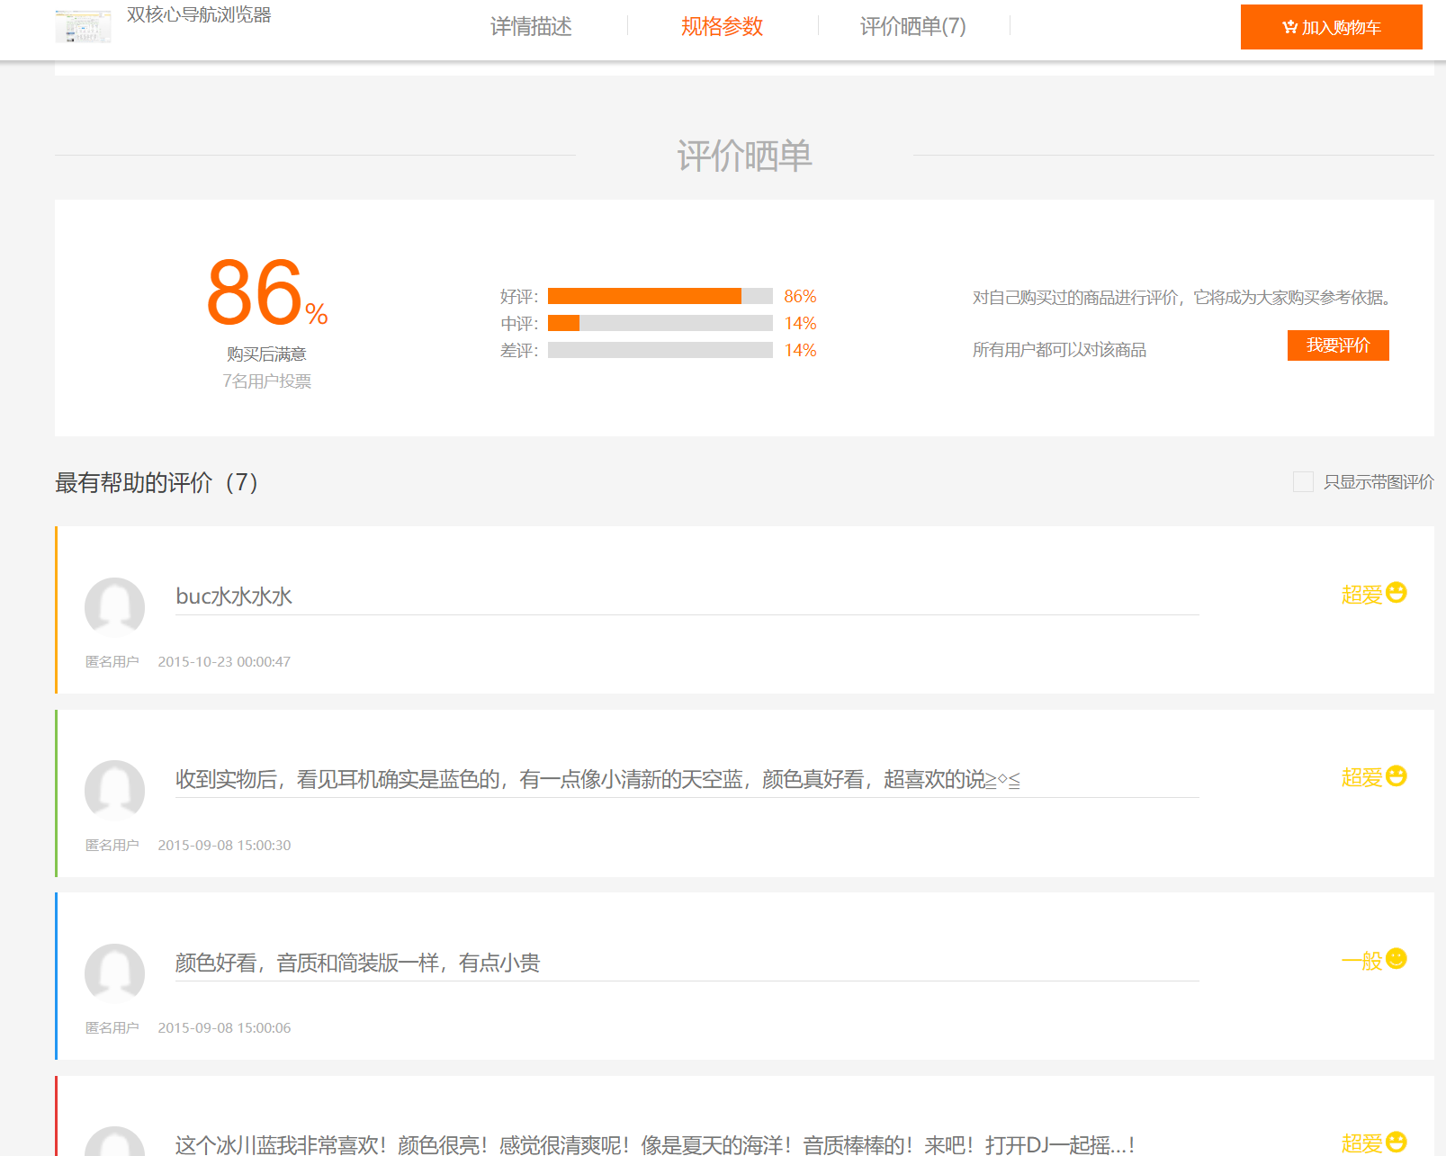
Task: Click the review text buc水水水水
Action: tap(234, 596)
